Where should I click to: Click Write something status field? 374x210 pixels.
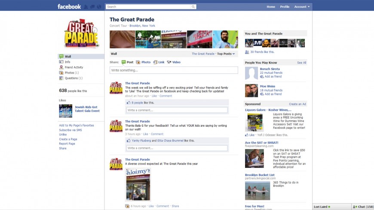click(x=174, y=70)
